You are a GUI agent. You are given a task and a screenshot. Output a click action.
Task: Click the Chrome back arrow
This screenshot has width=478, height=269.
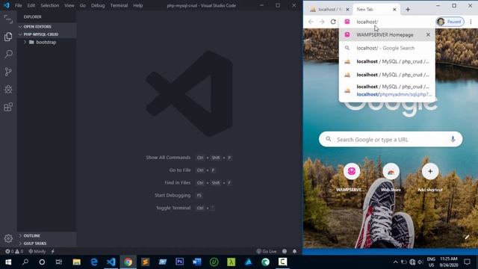[311, 22]
